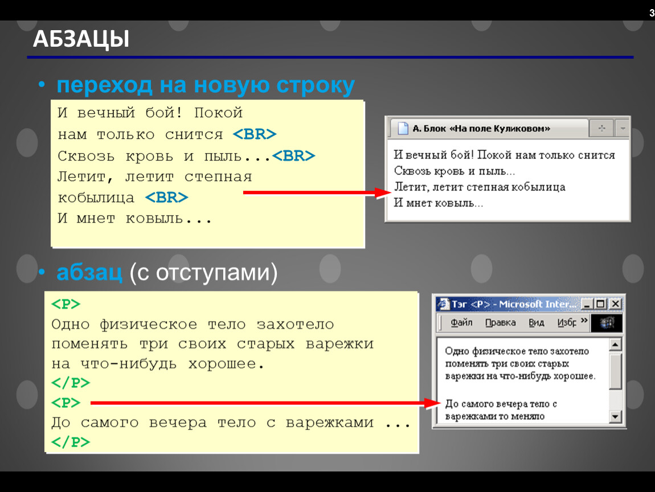The width and height of the screenshot is (655, 492).
Task: Open the tab list dropdown arrow beside the plus
Action: [623, 128]
